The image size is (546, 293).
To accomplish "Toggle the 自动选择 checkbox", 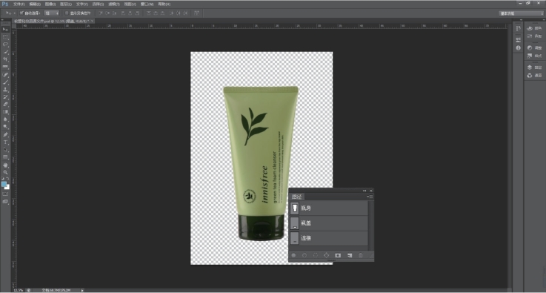I will click(21, 13).
